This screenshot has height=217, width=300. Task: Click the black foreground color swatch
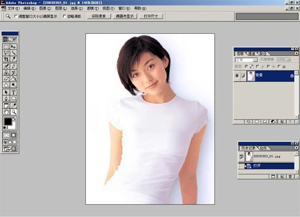pyautogui.click(x=8, y=121)
